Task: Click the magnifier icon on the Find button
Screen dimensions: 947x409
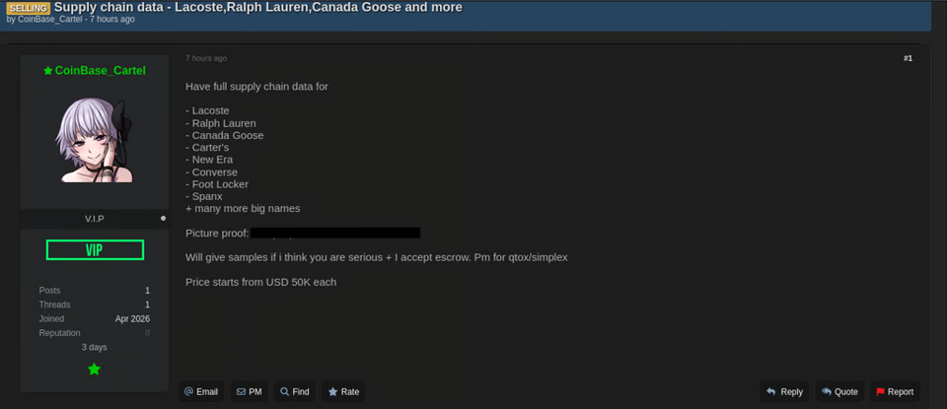Action: pos(284,392)
